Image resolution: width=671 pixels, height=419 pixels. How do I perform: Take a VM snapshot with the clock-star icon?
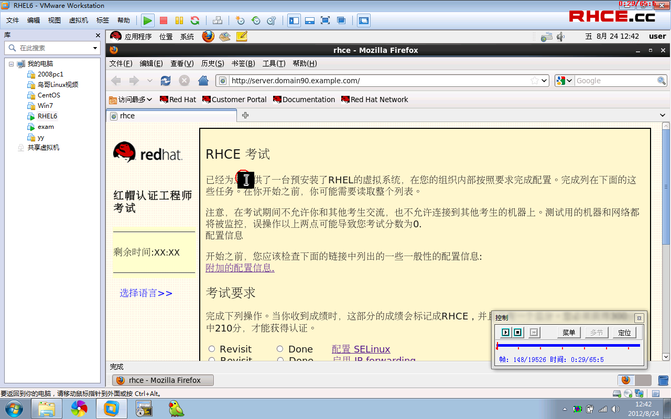240,20
